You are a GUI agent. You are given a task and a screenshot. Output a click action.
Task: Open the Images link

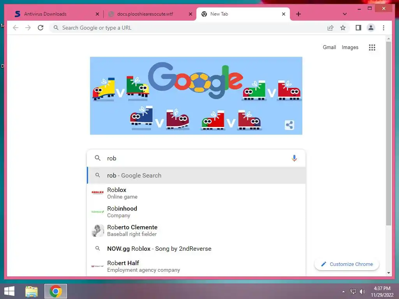pyautogui.click(x=350, y=47)
